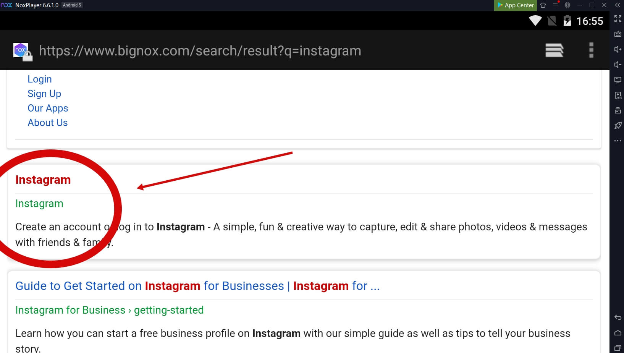Open the browser tabs switcher
The width and height of the screenshot is (624, 353).
pos(554,50)
